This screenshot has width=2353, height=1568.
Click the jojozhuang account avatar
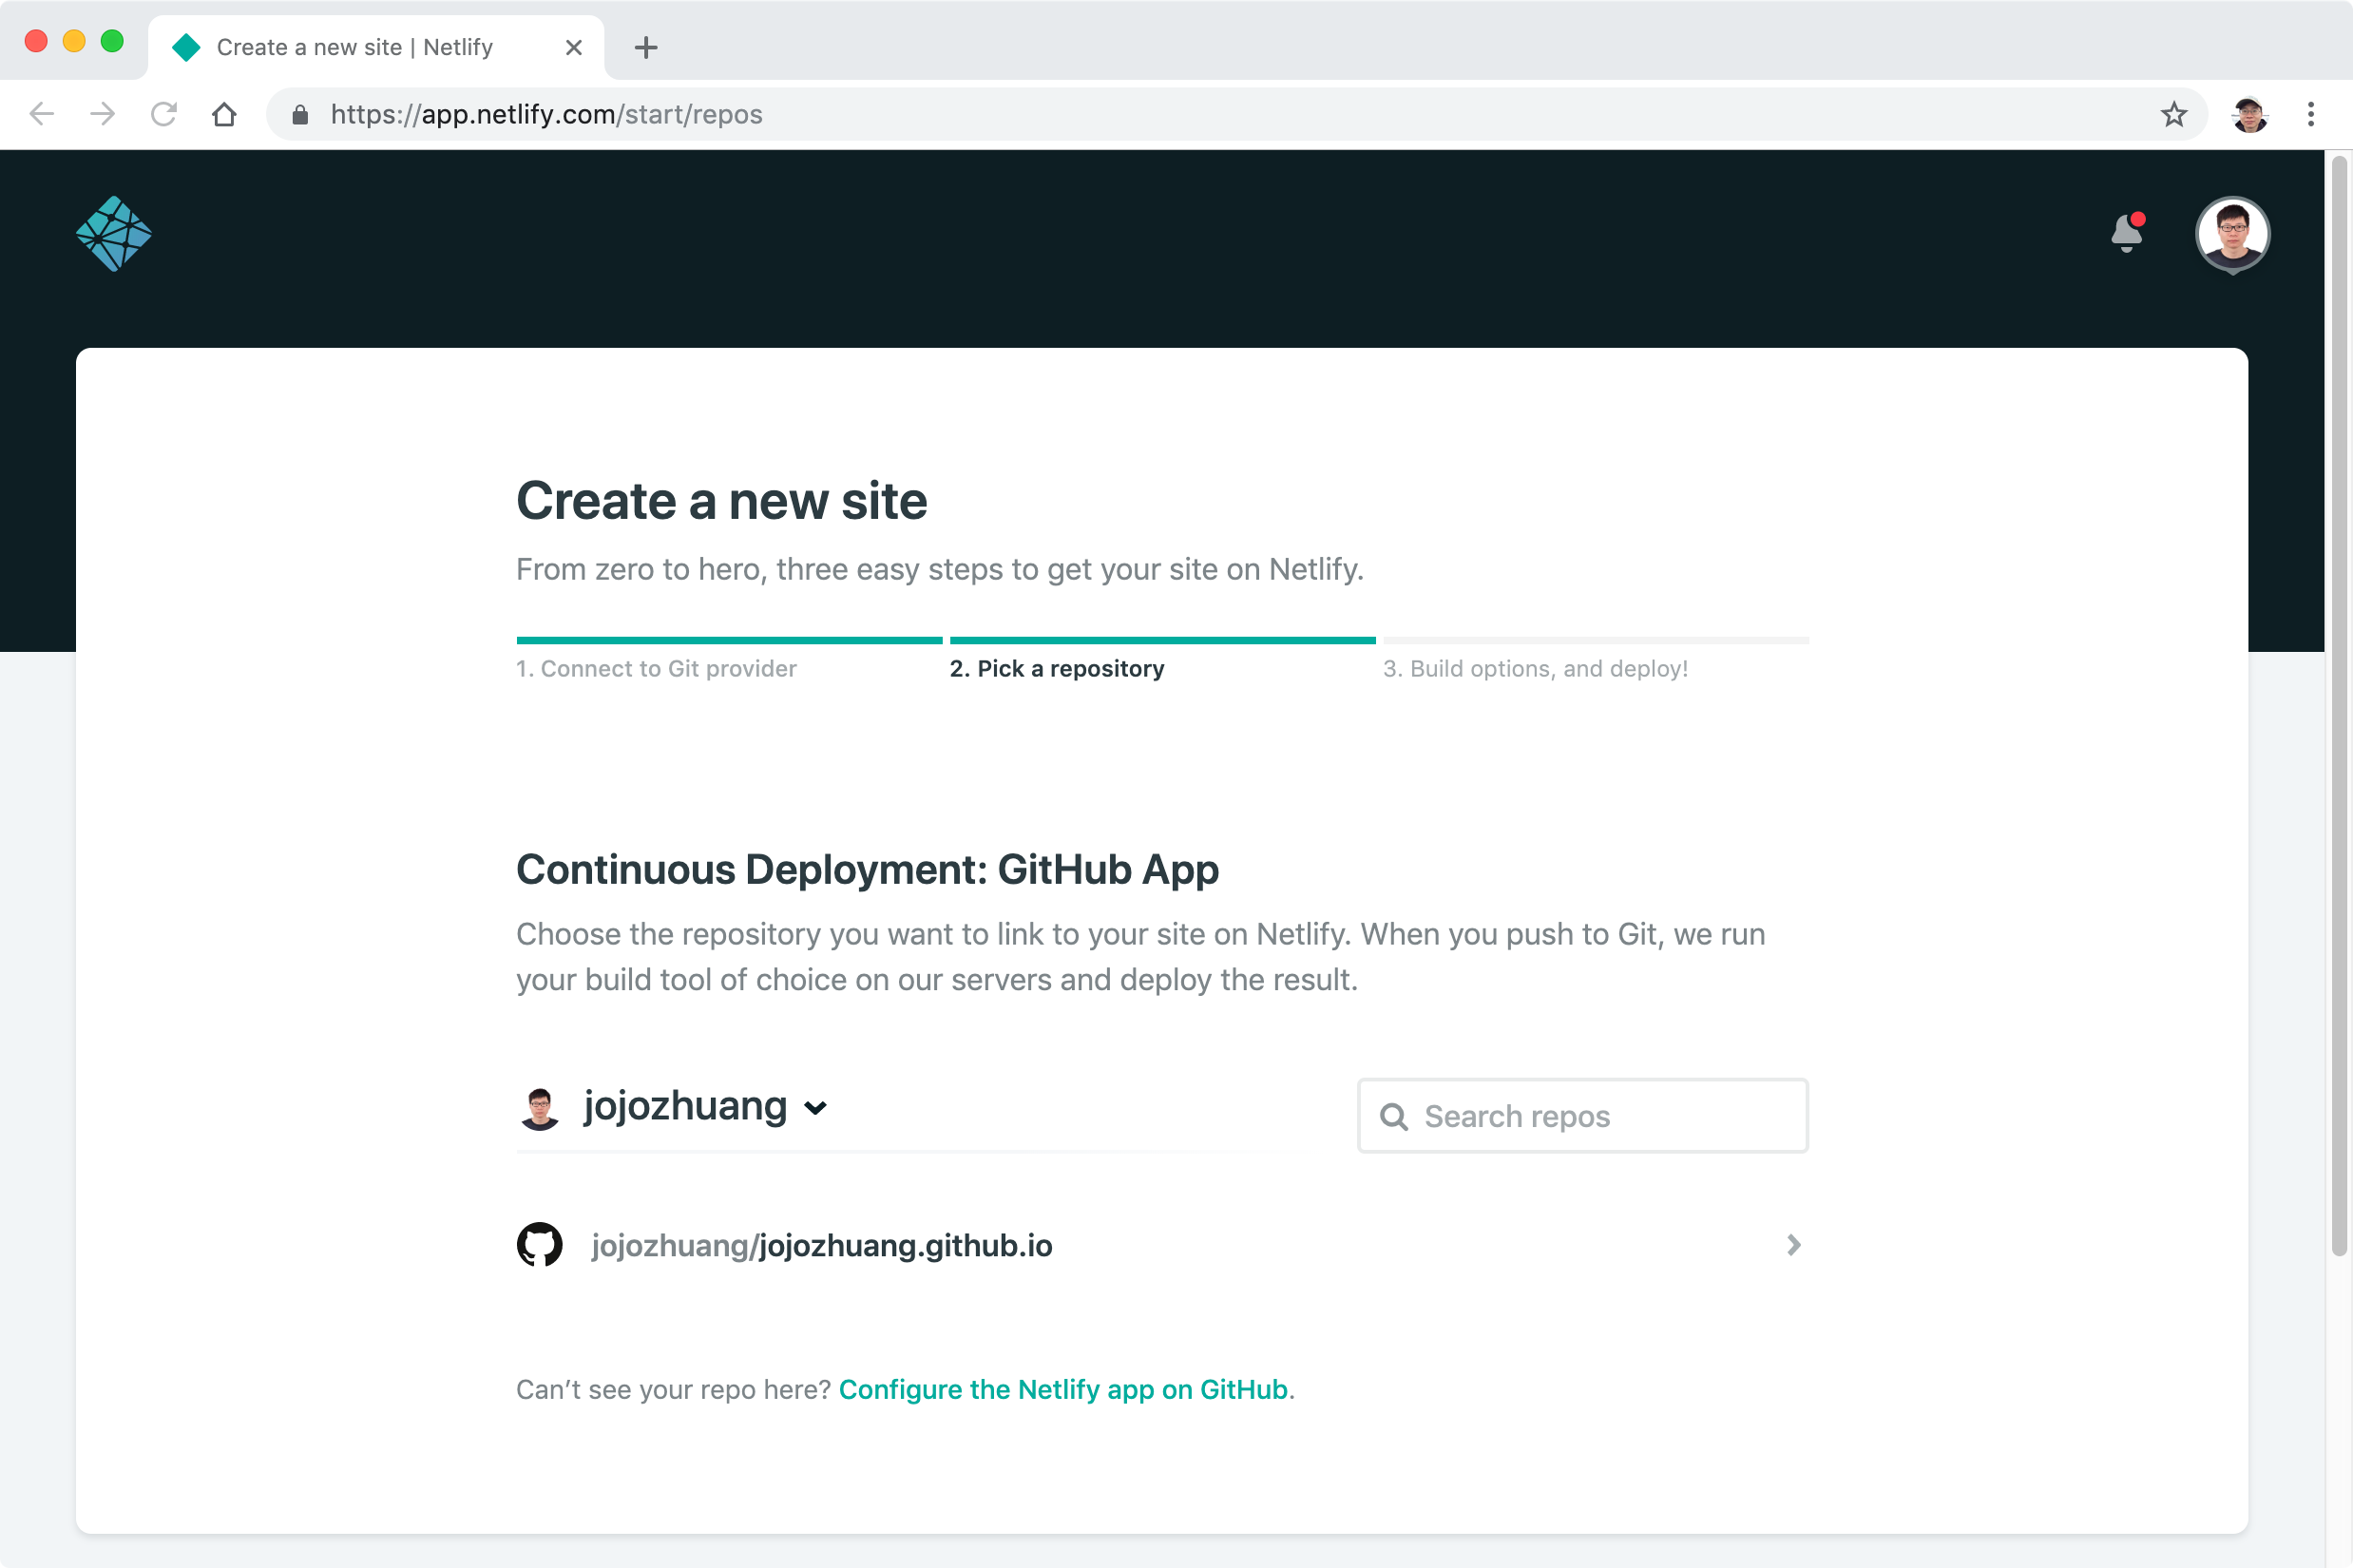(x=539, y=1108)
